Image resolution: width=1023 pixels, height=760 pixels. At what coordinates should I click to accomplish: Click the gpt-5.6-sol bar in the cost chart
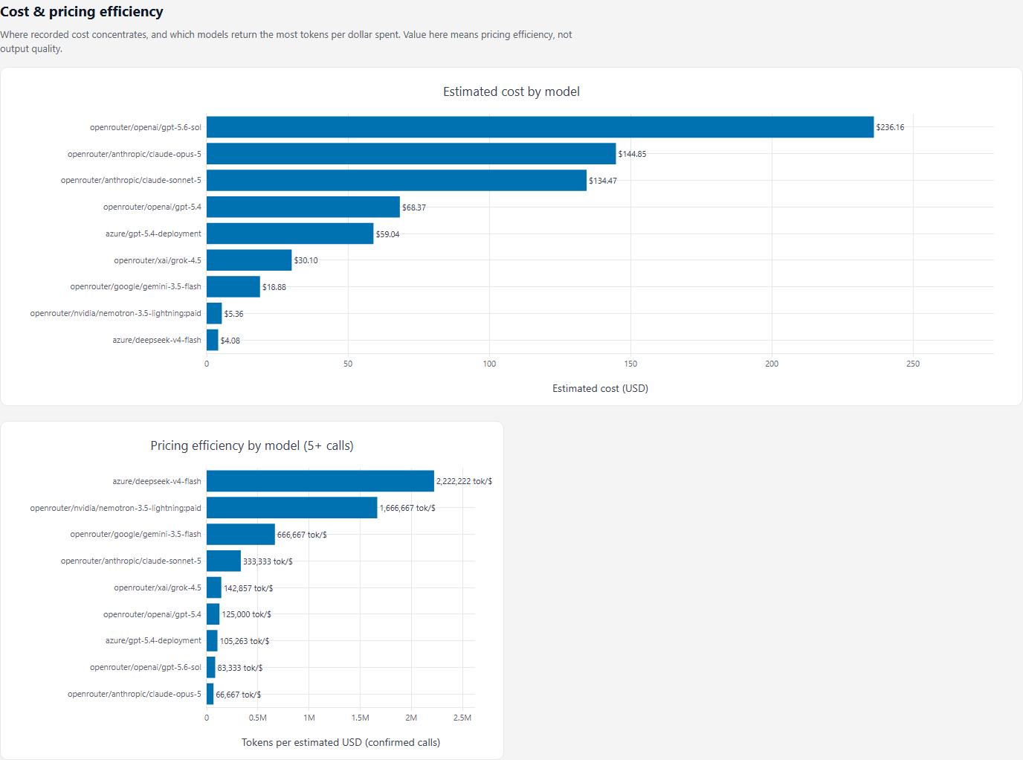540,127
